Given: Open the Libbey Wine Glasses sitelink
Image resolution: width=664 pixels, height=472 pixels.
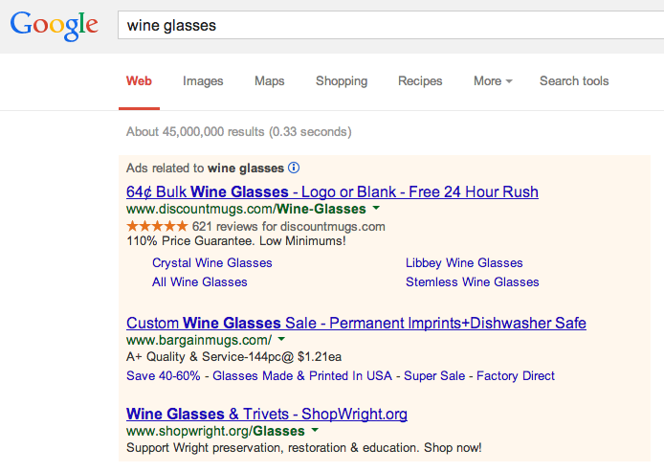Looking at the screenshot, I should point(464,262).
